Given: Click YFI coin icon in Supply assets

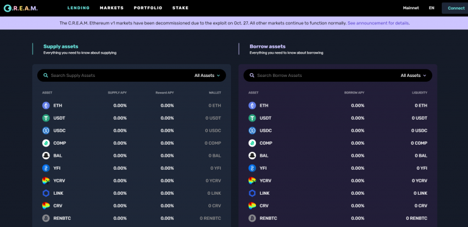Looking at the screenshot, I should pyautogui.click(x=46, y=168).
